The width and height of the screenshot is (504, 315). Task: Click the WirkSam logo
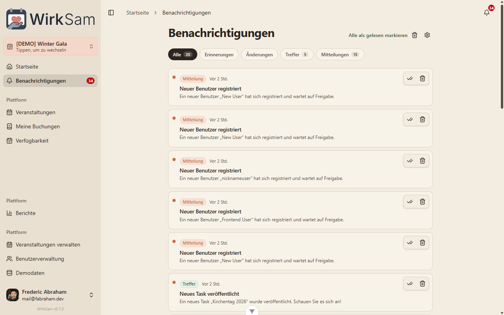point(50,19)
